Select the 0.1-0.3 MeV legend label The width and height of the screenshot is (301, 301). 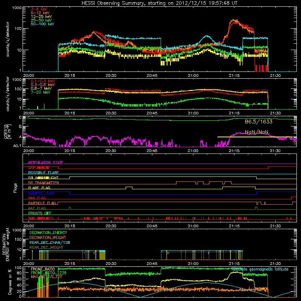43,81
